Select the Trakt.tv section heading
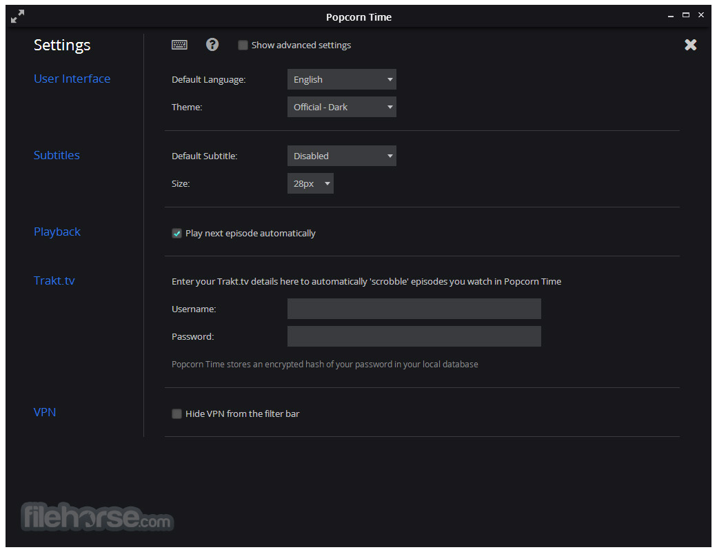Screen dimensions: 717x552 (54, 280)
